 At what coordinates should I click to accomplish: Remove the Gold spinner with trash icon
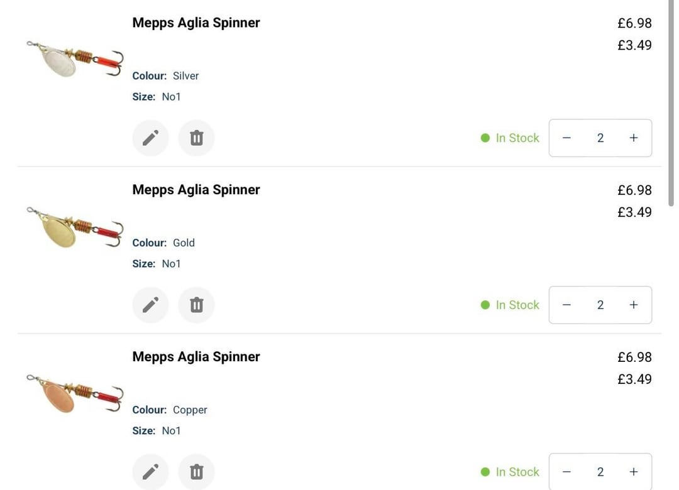pyautogui.click(x=197, y=305)
